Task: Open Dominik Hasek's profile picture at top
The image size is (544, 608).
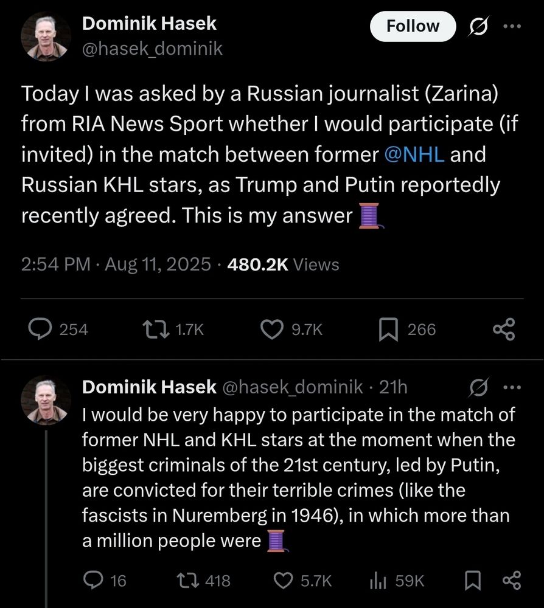Action: click(46, 36)
